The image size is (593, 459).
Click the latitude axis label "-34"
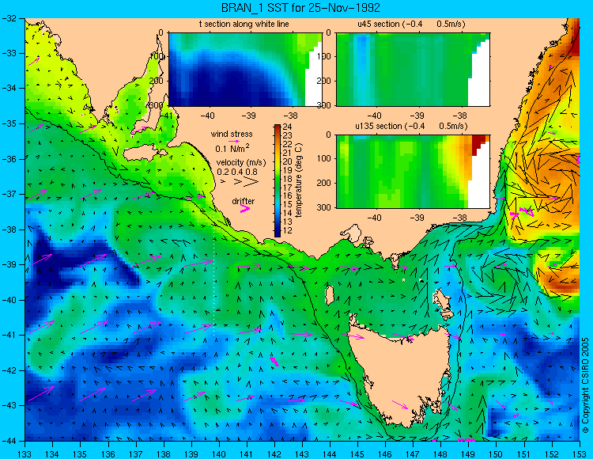point(9,88)
